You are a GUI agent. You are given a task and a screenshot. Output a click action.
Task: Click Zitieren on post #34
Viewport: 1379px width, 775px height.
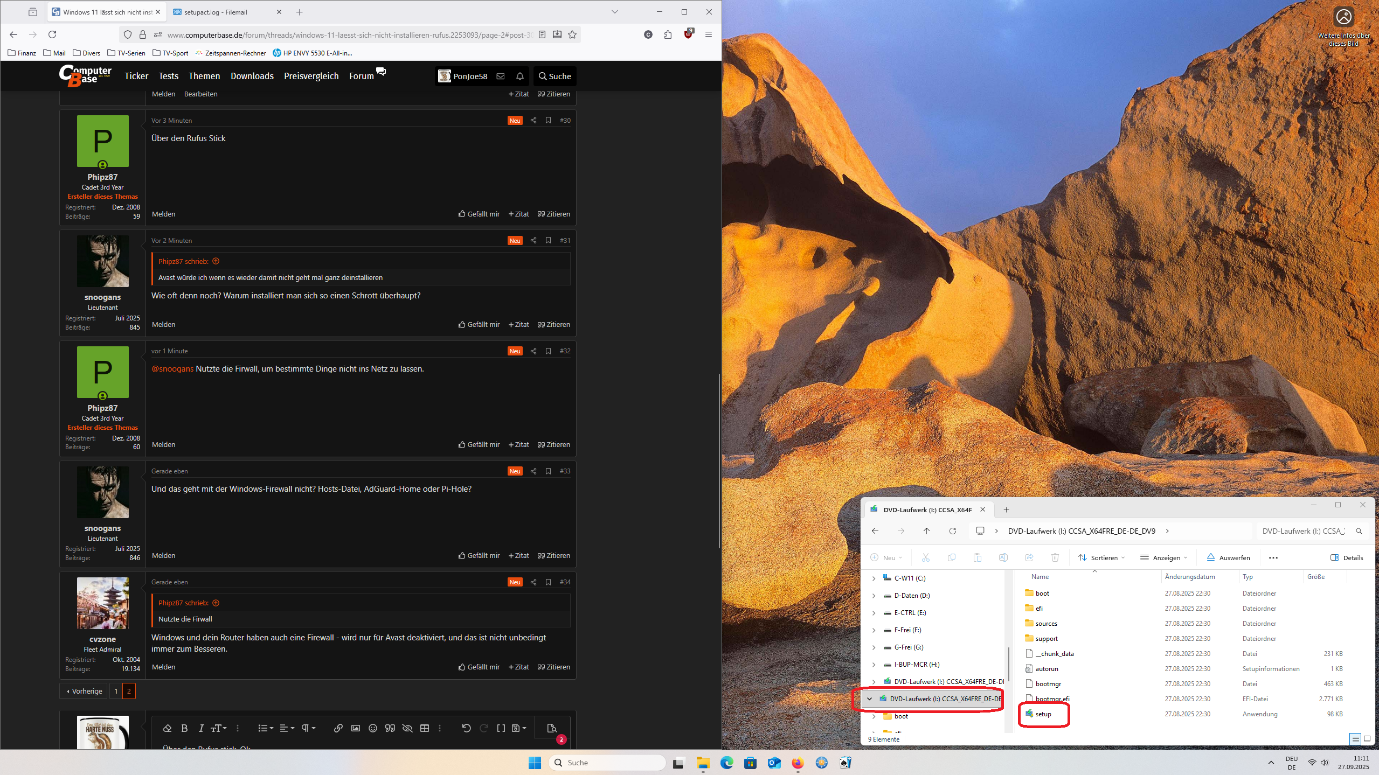[x=554, y=667]
